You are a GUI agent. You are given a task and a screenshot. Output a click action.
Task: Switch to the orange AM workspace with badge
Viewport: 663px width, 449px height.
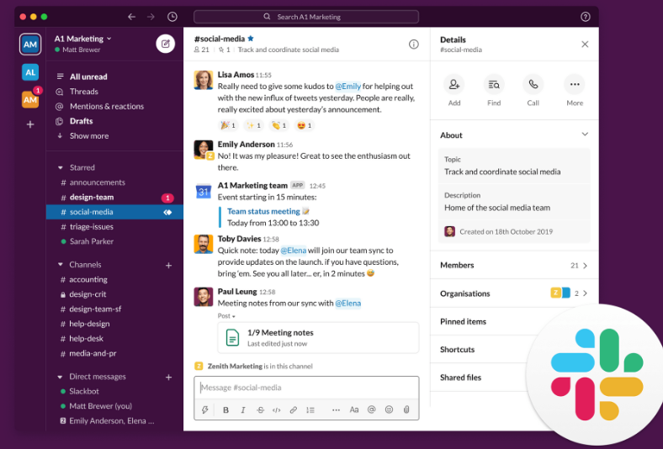coord(30,99)
